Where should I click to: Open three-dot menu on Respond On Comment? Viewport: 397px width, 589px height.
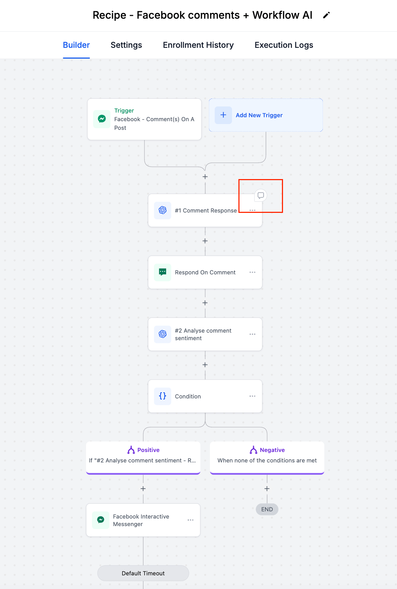pos(252,272)
